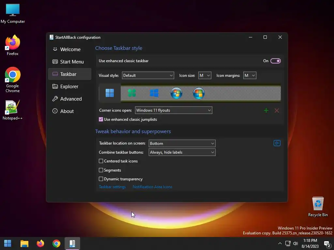
Task: Add a custom start button with plus icon
Action: [266, 110]
